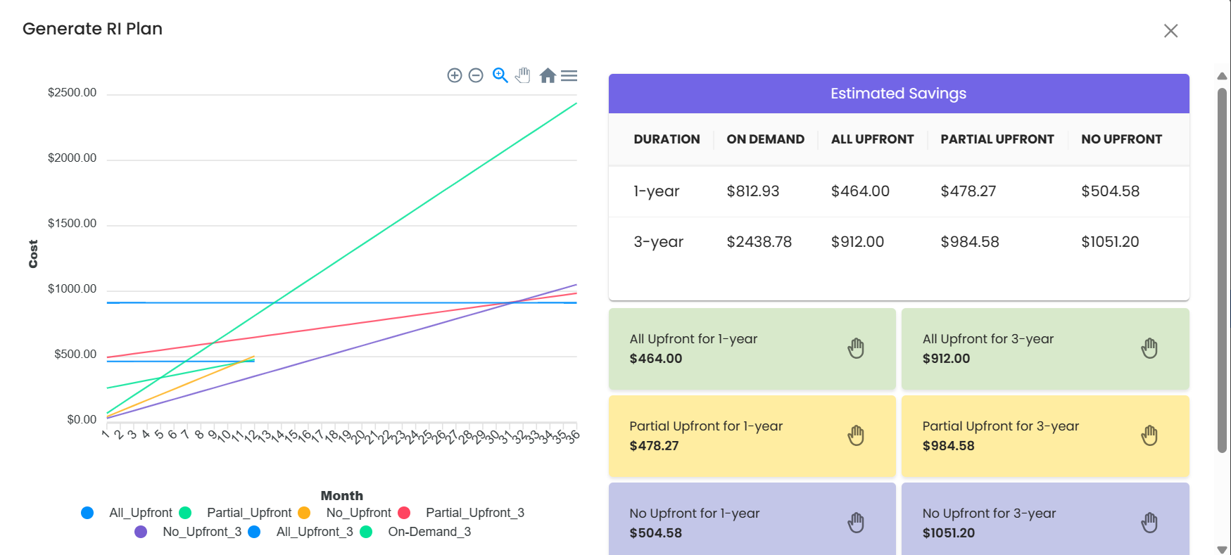Click the $1051.20 table cell
Viewport: 1231px width, 555px height.
(x=1110, y=242)
